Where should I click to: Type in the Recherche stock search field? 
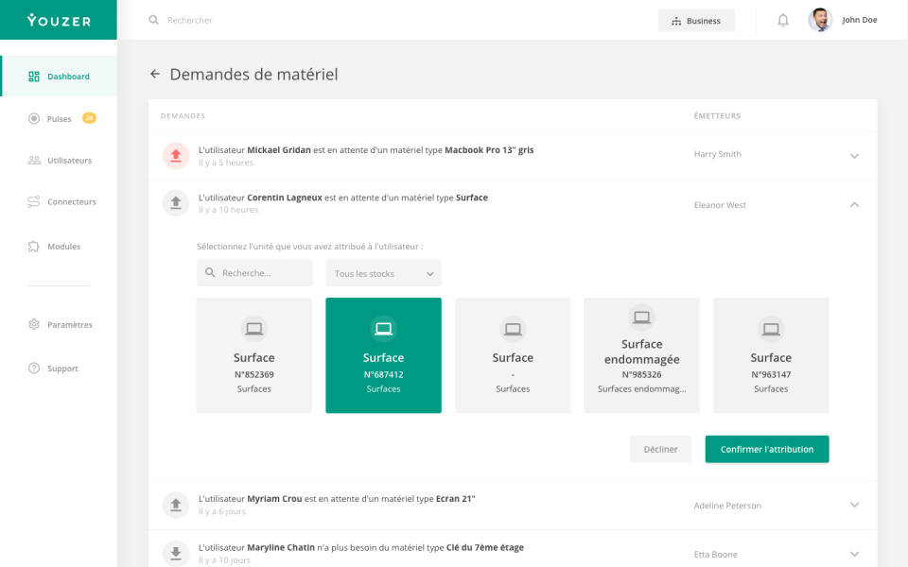tap(254, 272)
